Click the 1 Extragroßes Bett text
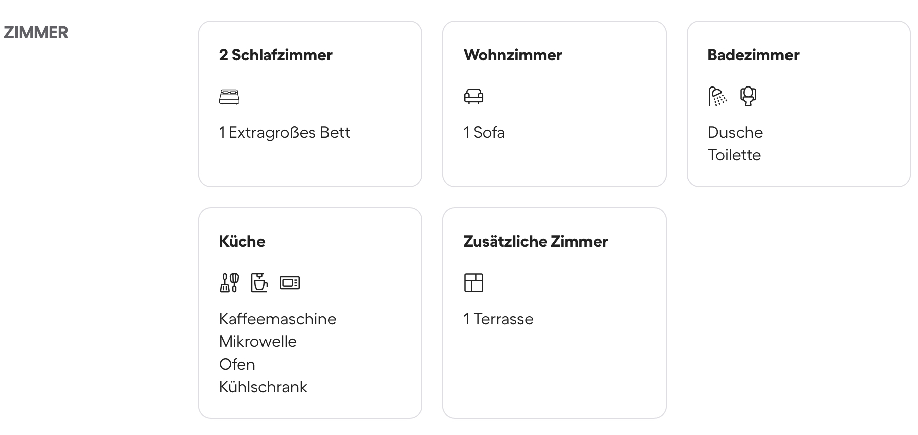The image size is (918, 435). coord(284,132)
